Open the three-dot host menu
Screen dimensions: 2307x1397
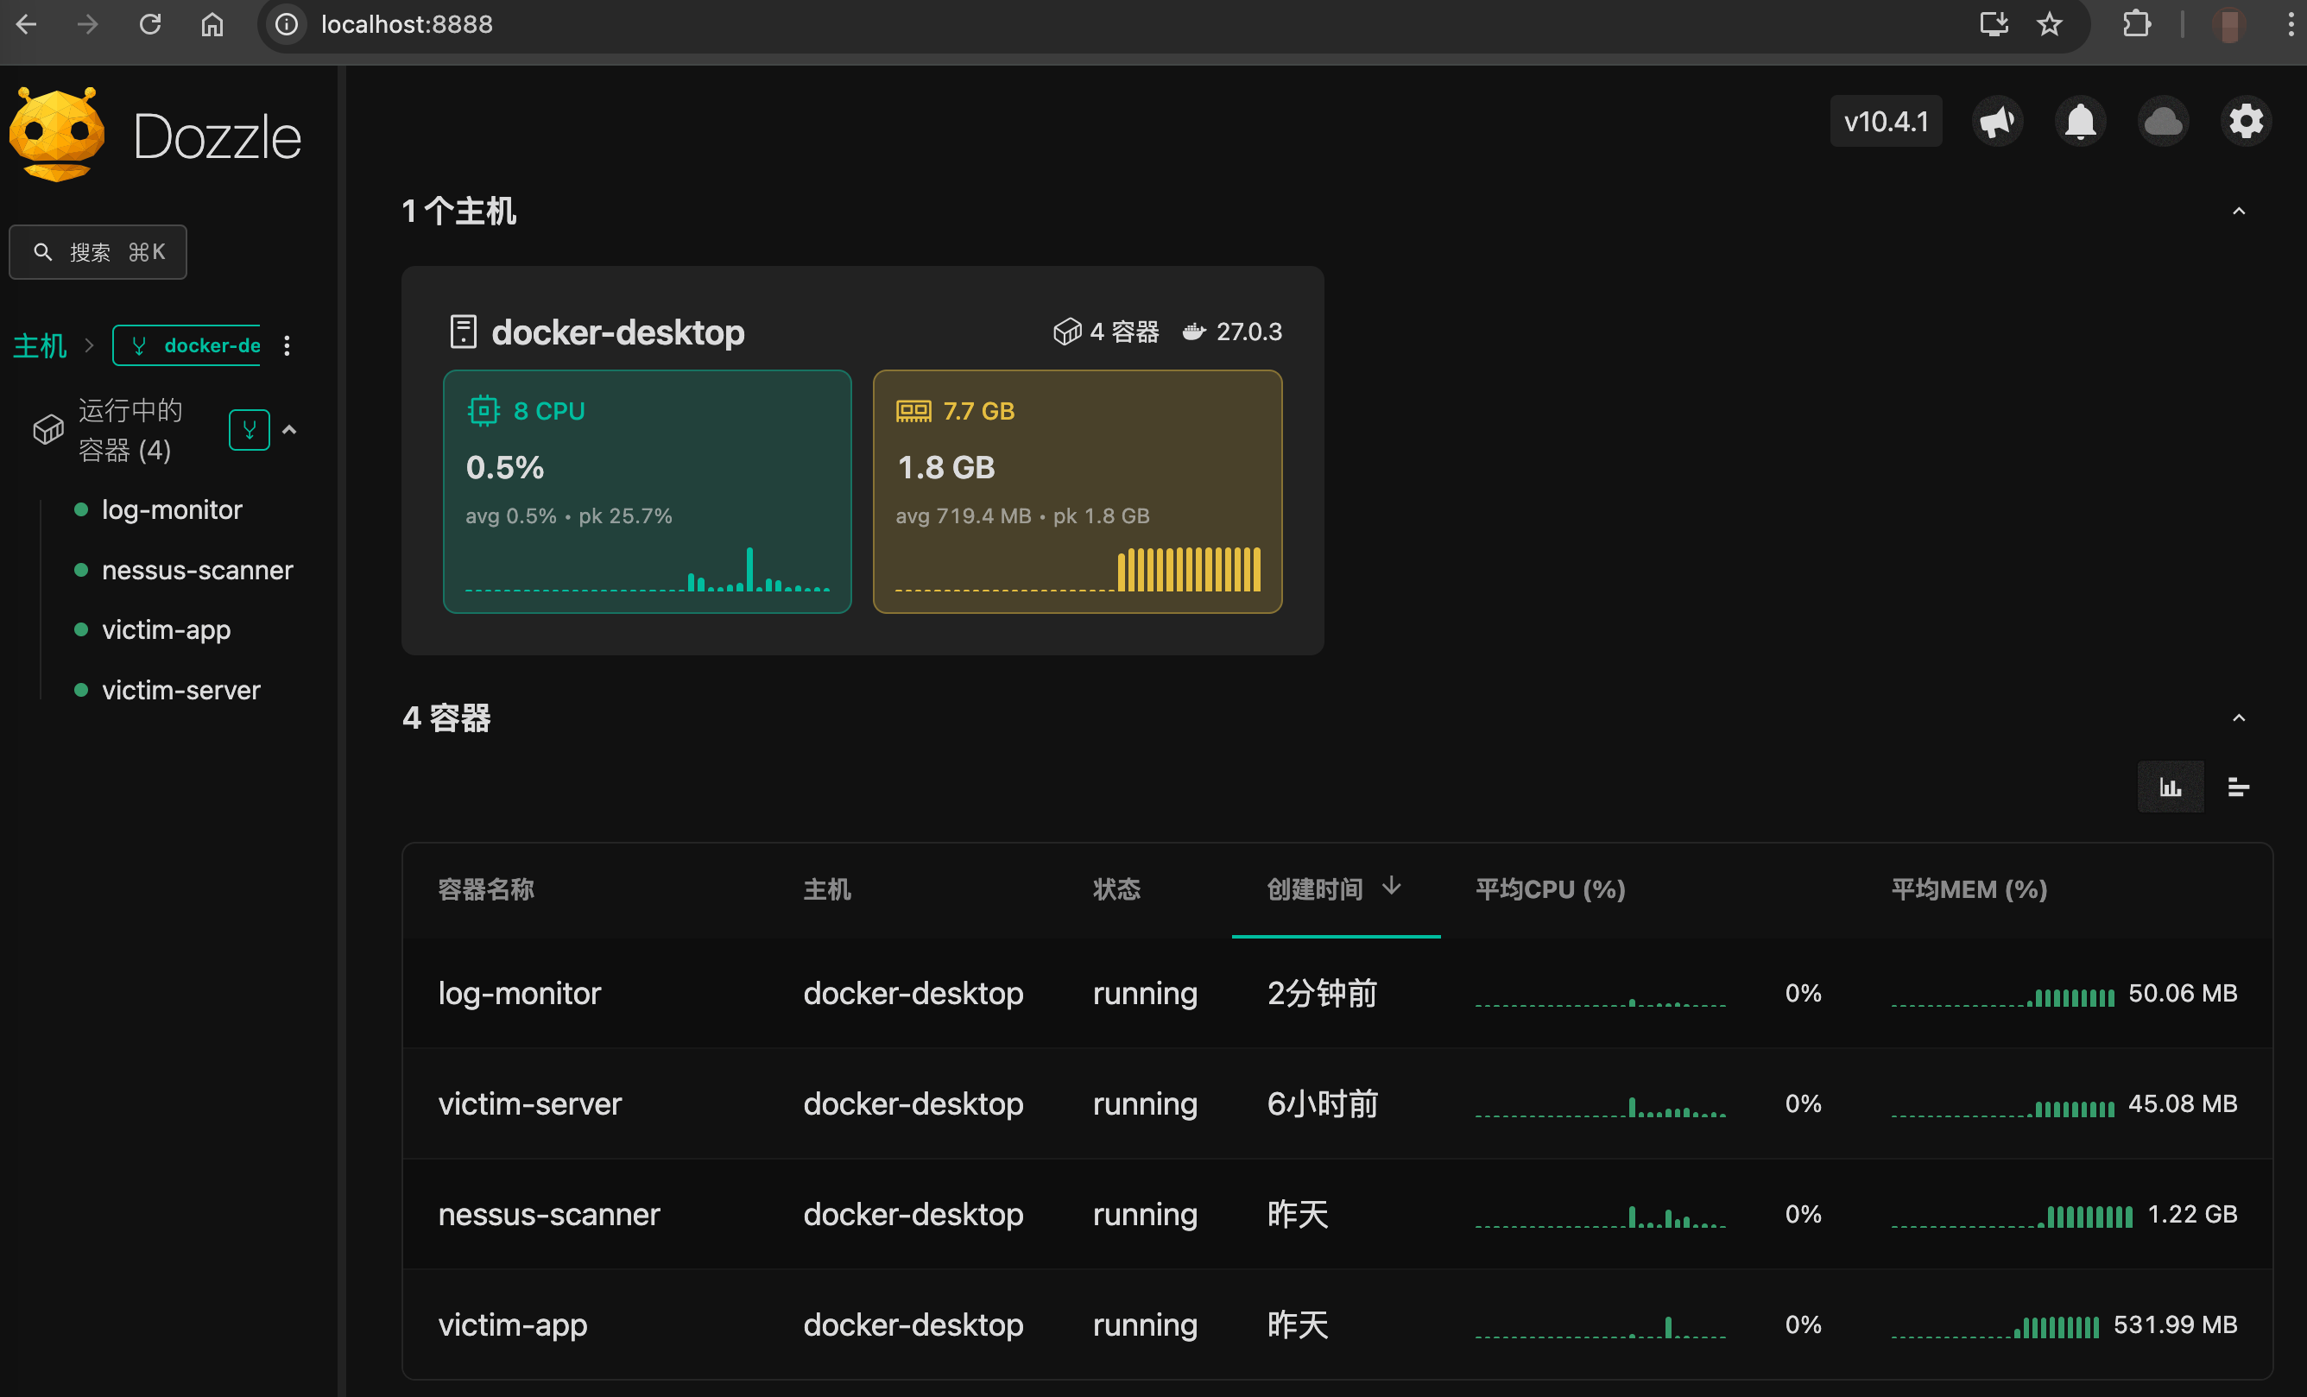pyautogui.click(x=288, y=345)
